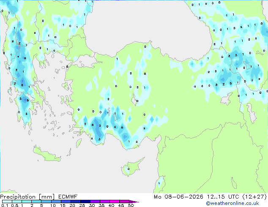Click the 1–2 mm legend swatch

pyautogui.click(x=27, y=202)
